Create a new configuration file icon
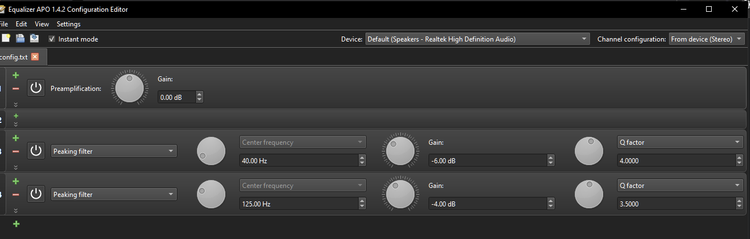750x239 pixels. [x=6, y=39]
